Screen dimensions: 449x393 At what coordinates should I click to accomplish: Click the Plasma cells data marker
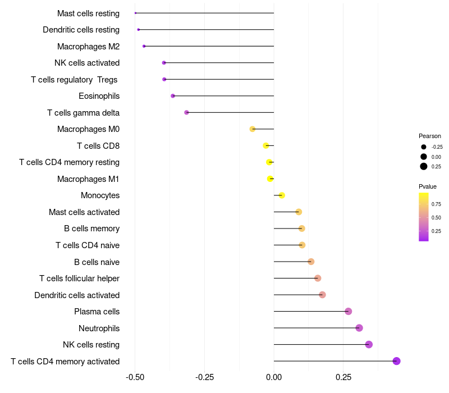coord(348,312)
